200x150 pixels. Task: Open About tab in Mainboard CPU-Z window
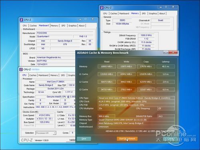click(82, 26)
